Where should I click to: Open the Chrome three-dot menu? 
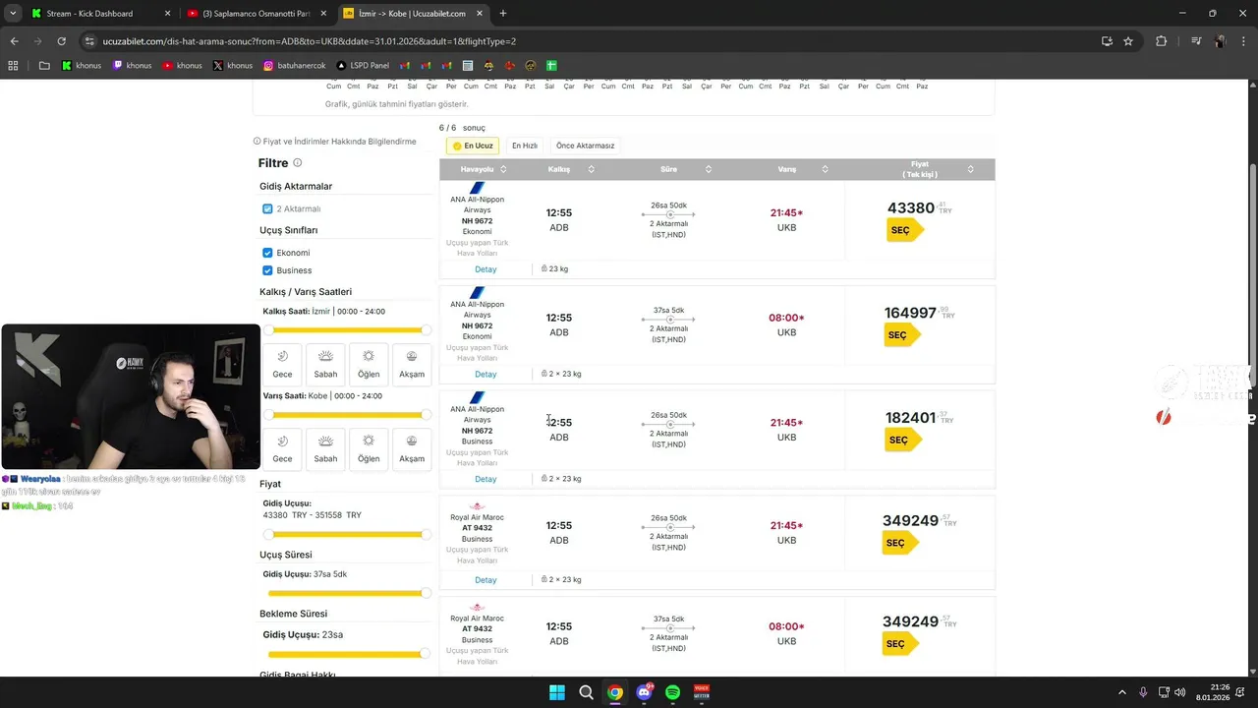pyautogui.click(x=1244, y=41)
